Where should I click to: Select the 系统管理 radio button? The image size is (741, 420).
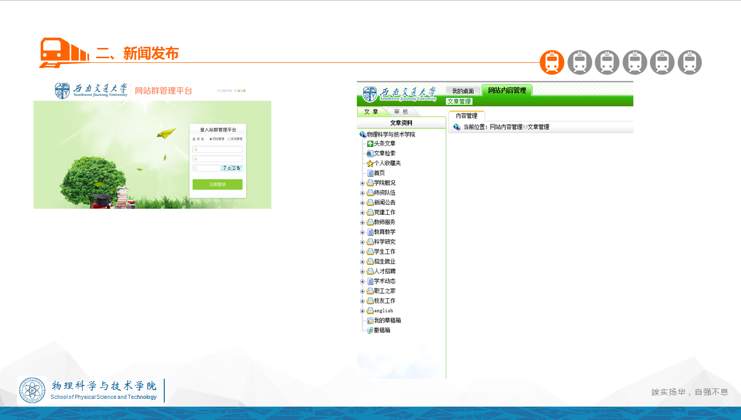[229, 139]
